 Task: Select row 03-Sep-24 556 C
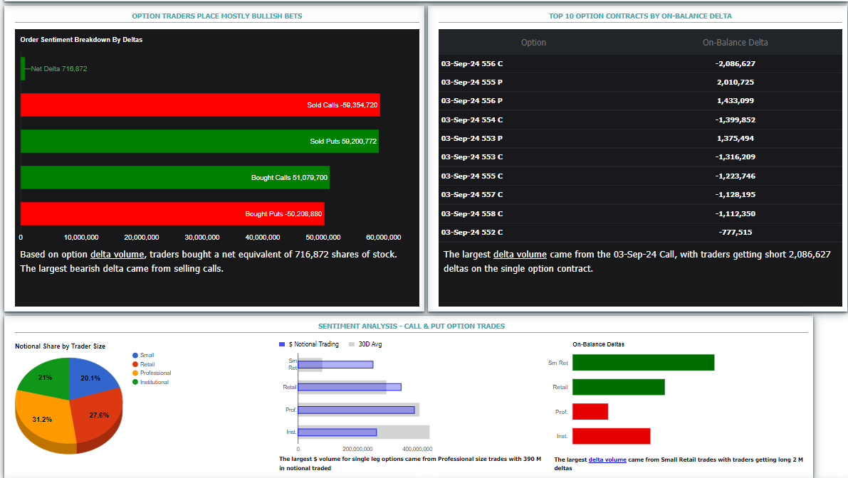point(640,64)
